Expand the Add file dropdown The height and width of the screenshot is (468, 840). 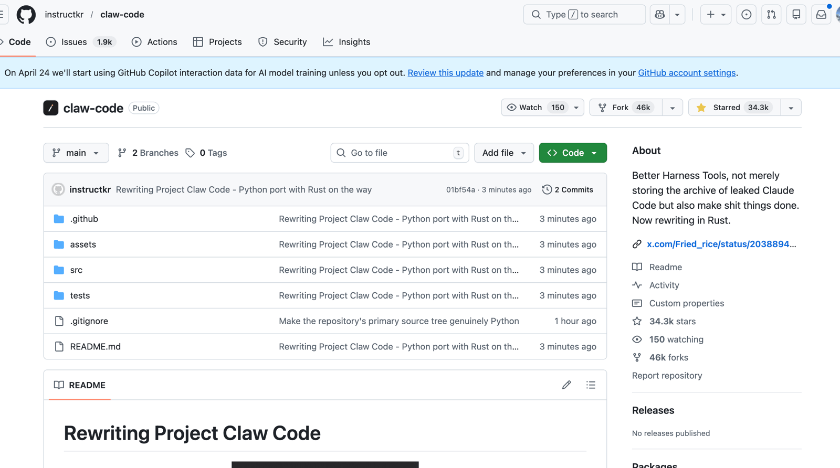pos(503,153)
